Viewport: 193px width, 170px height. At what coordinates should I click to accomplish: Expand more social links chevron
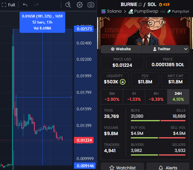tap(186, 49)
